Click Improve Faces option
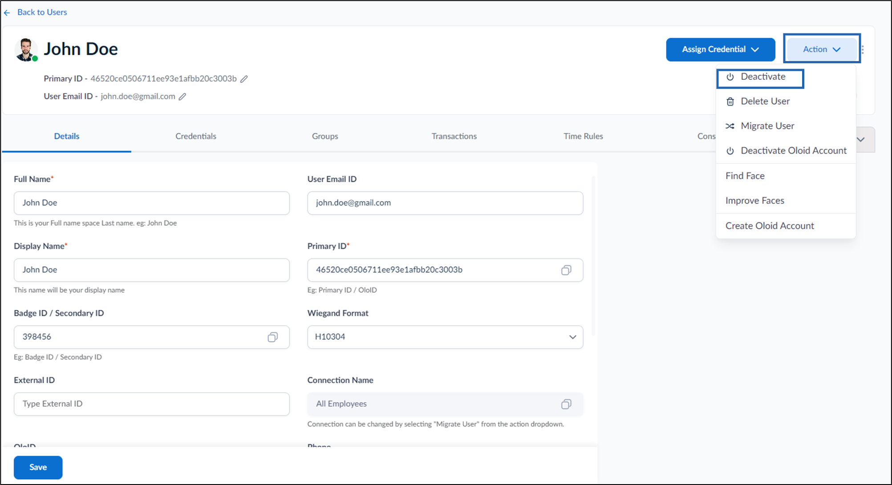 pos(786,201)
